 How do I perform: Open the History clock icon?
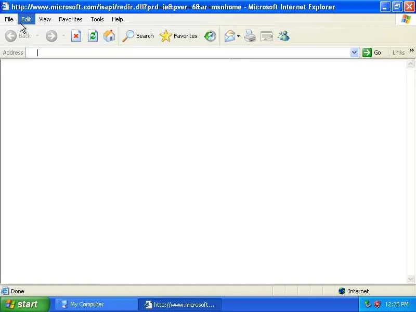[210, 36]
